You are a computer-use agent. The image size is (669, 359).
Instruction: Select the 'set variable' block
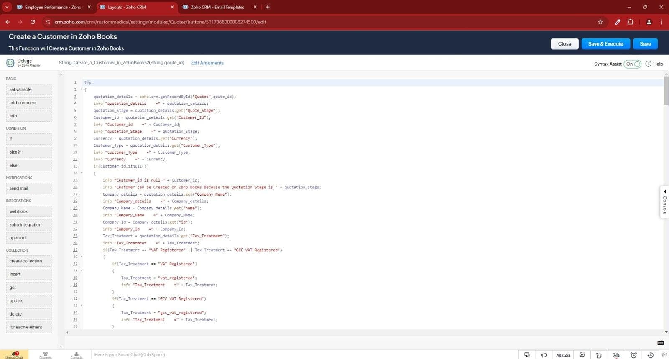click(28, 89)
